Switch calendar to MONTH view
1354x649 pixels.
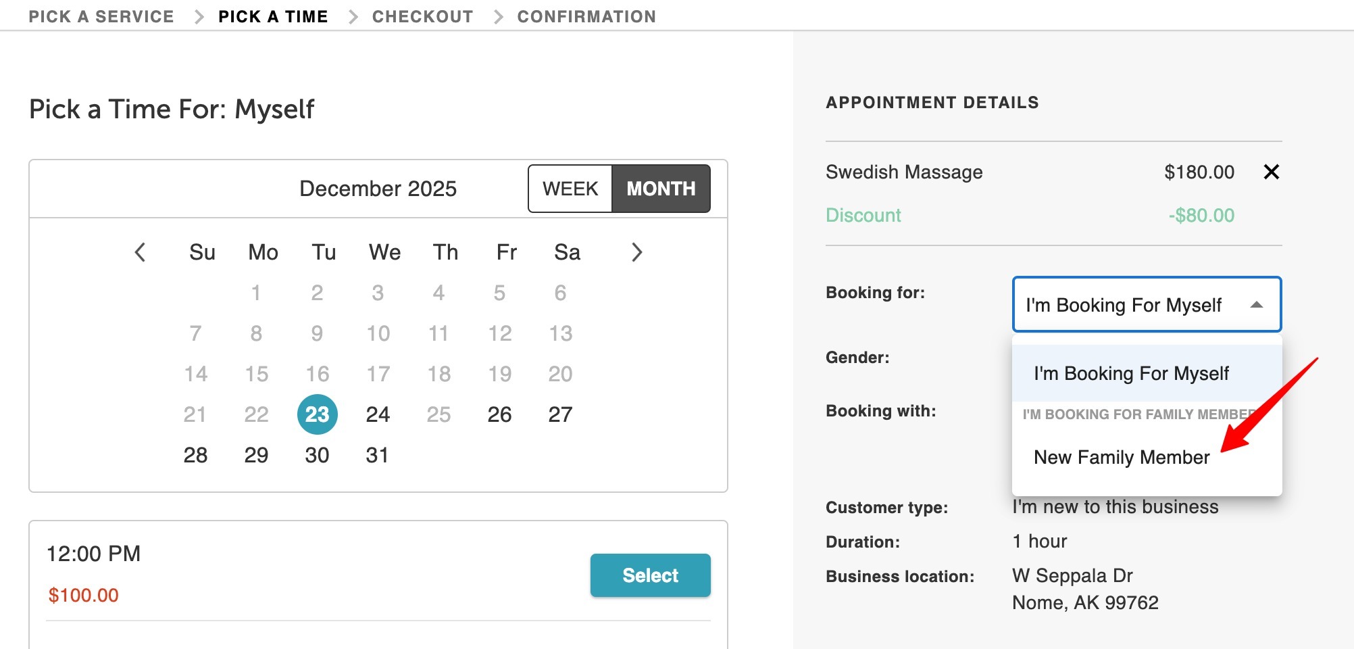click(661, 189)
